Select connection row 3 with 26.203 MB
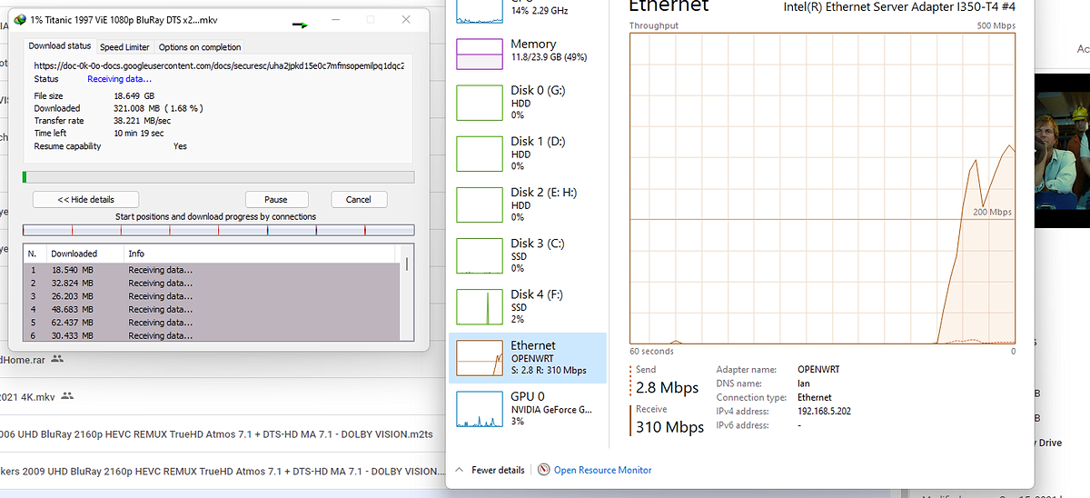The image size is (1090, 498). tap(211, 296)
